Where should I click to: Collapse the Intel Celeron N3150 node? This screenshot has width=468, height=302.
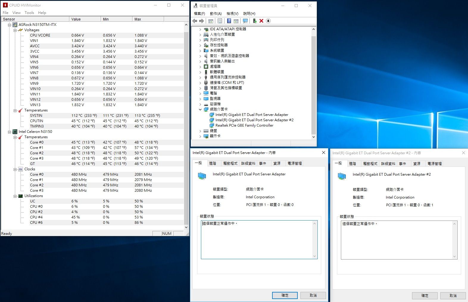(x=10, y=132)
